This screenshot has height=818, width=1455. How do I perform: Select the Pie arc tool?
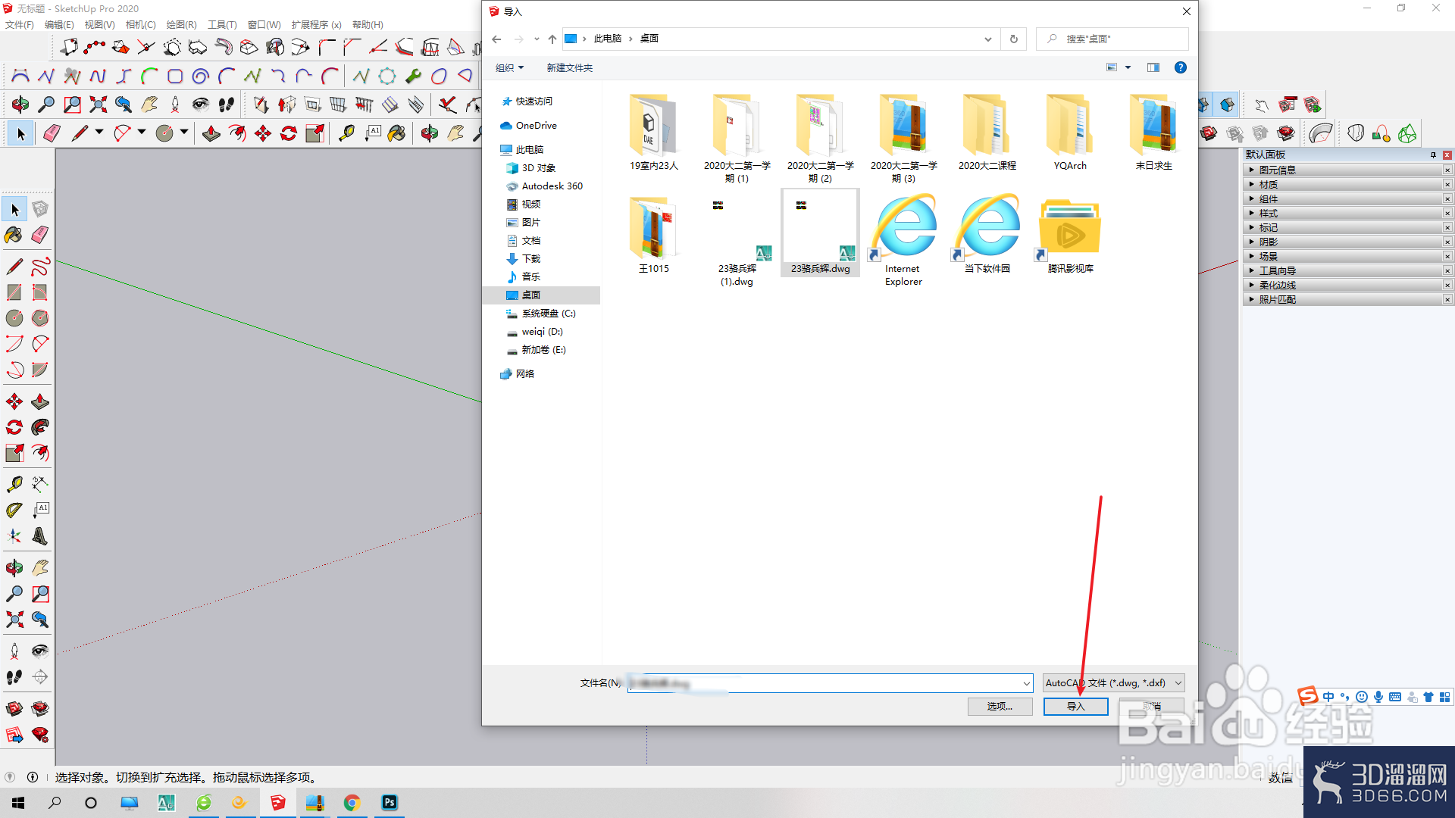(40, 370)
